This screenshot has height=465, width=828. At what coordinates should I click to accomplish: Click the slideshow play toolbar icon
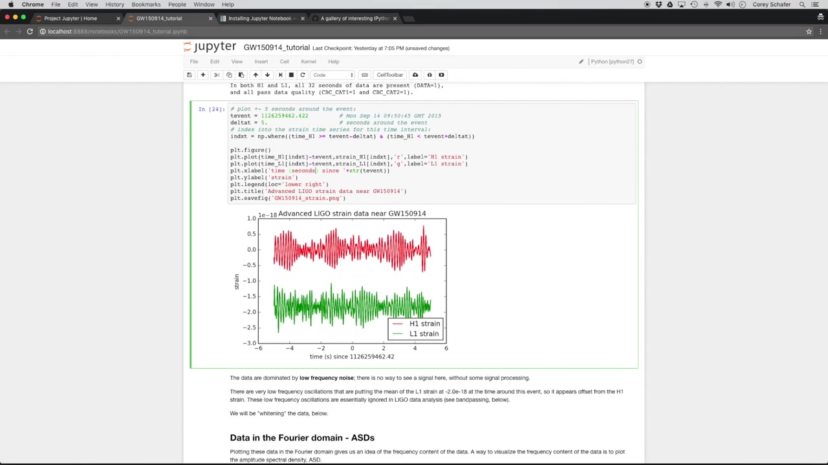tap(441, 75)
